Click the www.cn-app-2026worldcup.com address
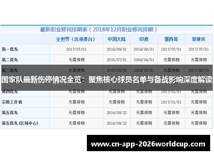214x155 pixels. pos(148,144)
